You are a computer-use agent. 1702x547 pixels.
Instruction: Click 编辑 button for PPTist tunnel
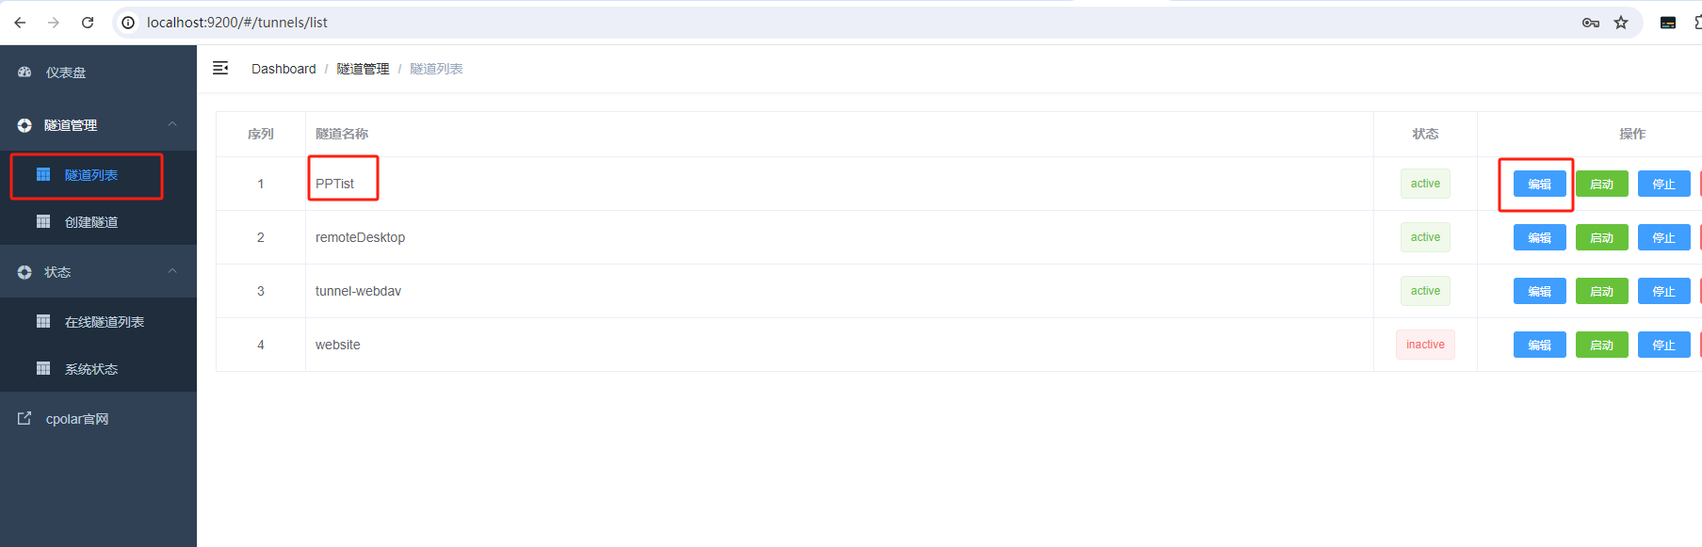[1539, 184]
